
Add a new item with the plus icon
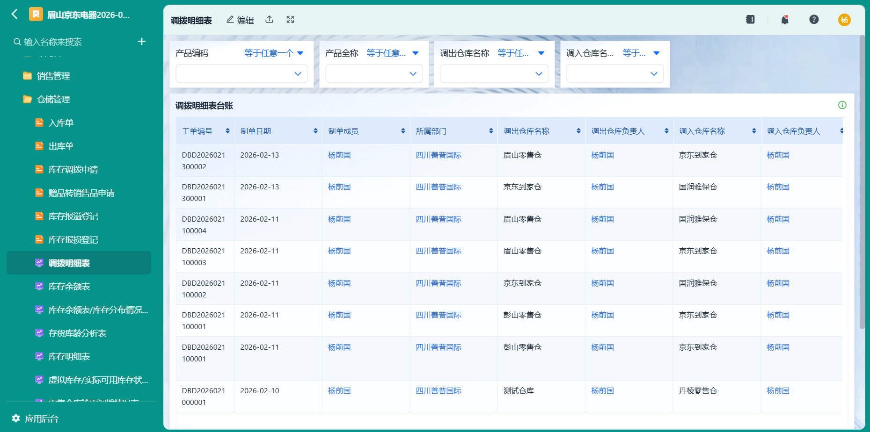tap(142, 42)
